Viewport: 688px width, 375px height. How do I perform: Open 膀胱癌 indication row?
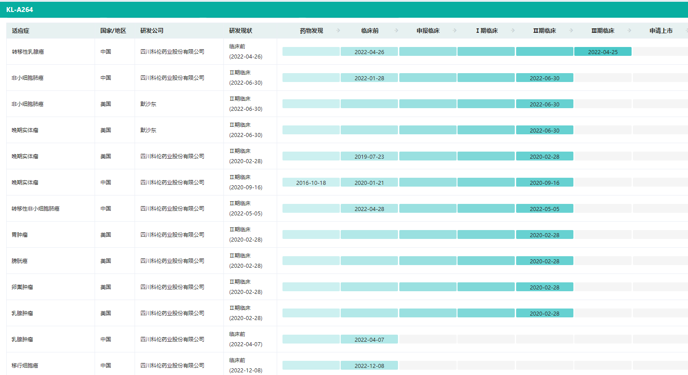(20, 261)
